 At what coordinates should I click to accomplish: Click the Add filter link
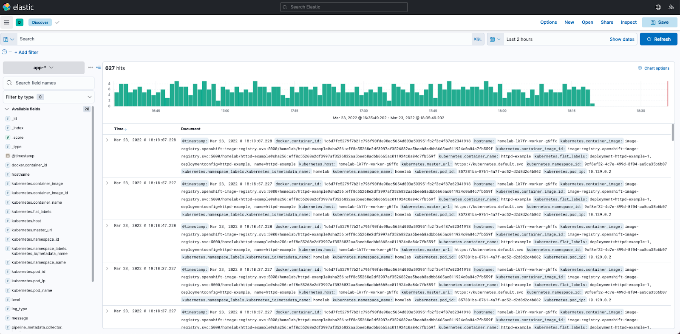tap(26, 53)
